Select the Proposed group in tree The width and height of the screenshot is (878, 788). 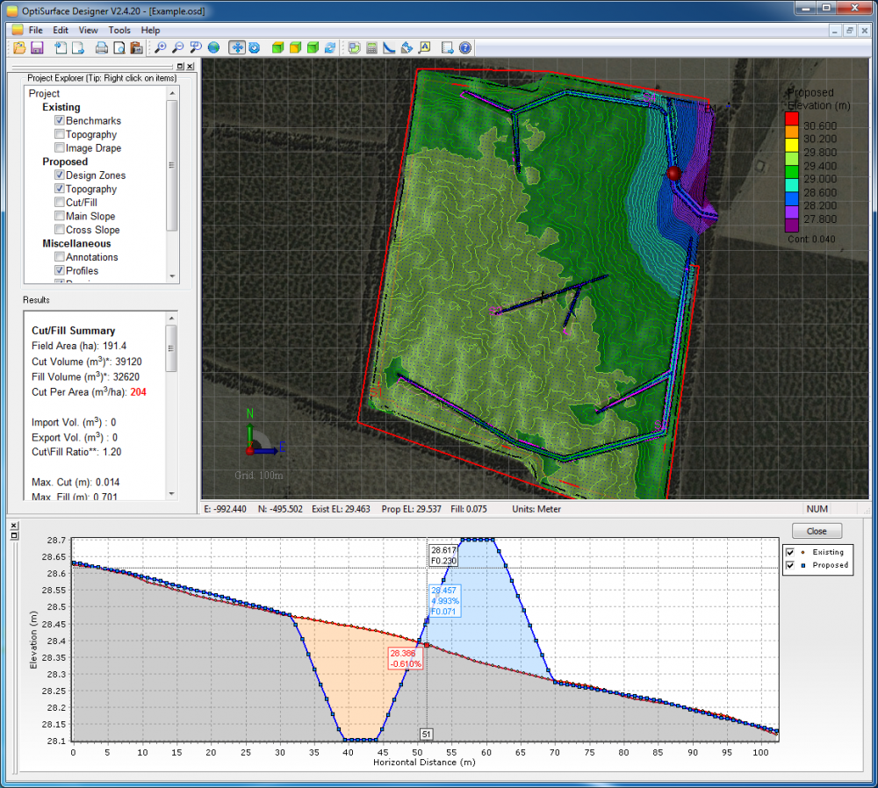[65, 161]
